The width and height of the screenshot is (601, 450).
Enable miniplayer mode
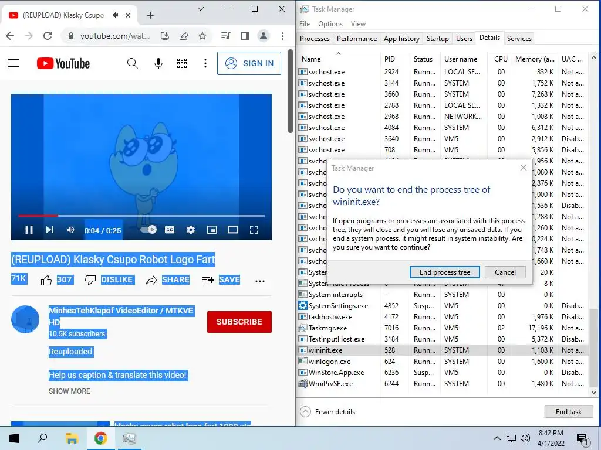coord(211,230)
